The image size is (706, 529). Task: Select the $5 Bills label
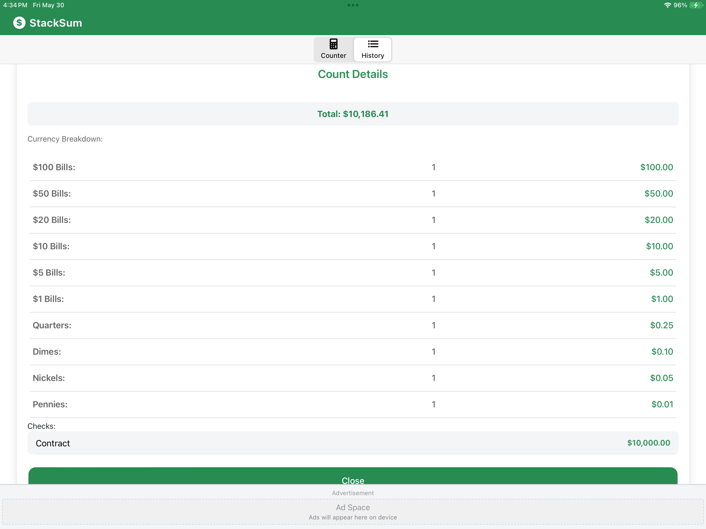49,273
